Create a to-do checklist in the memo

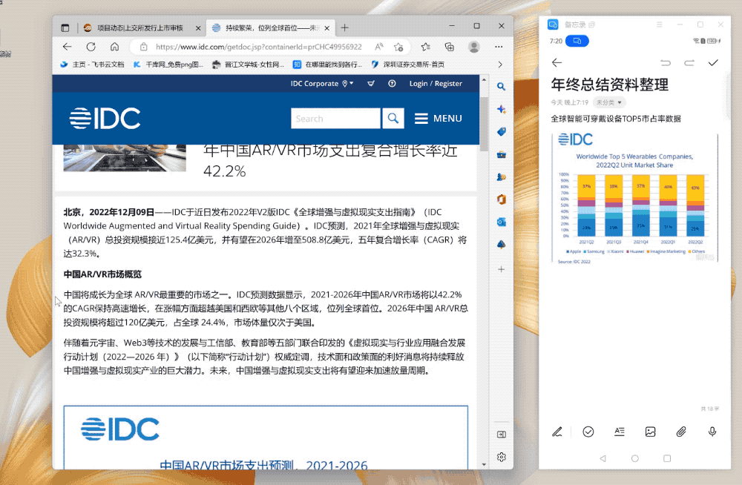pos(588,432)
